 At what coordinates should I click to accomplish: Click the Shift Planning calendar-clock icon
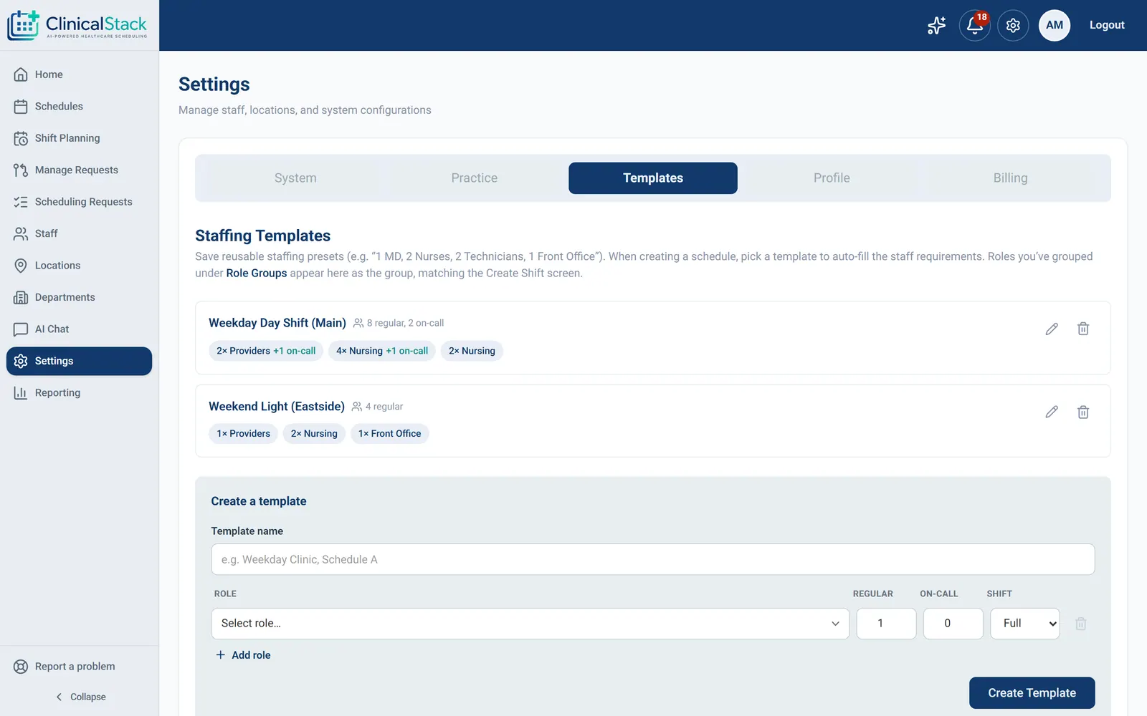pos(21,138)
